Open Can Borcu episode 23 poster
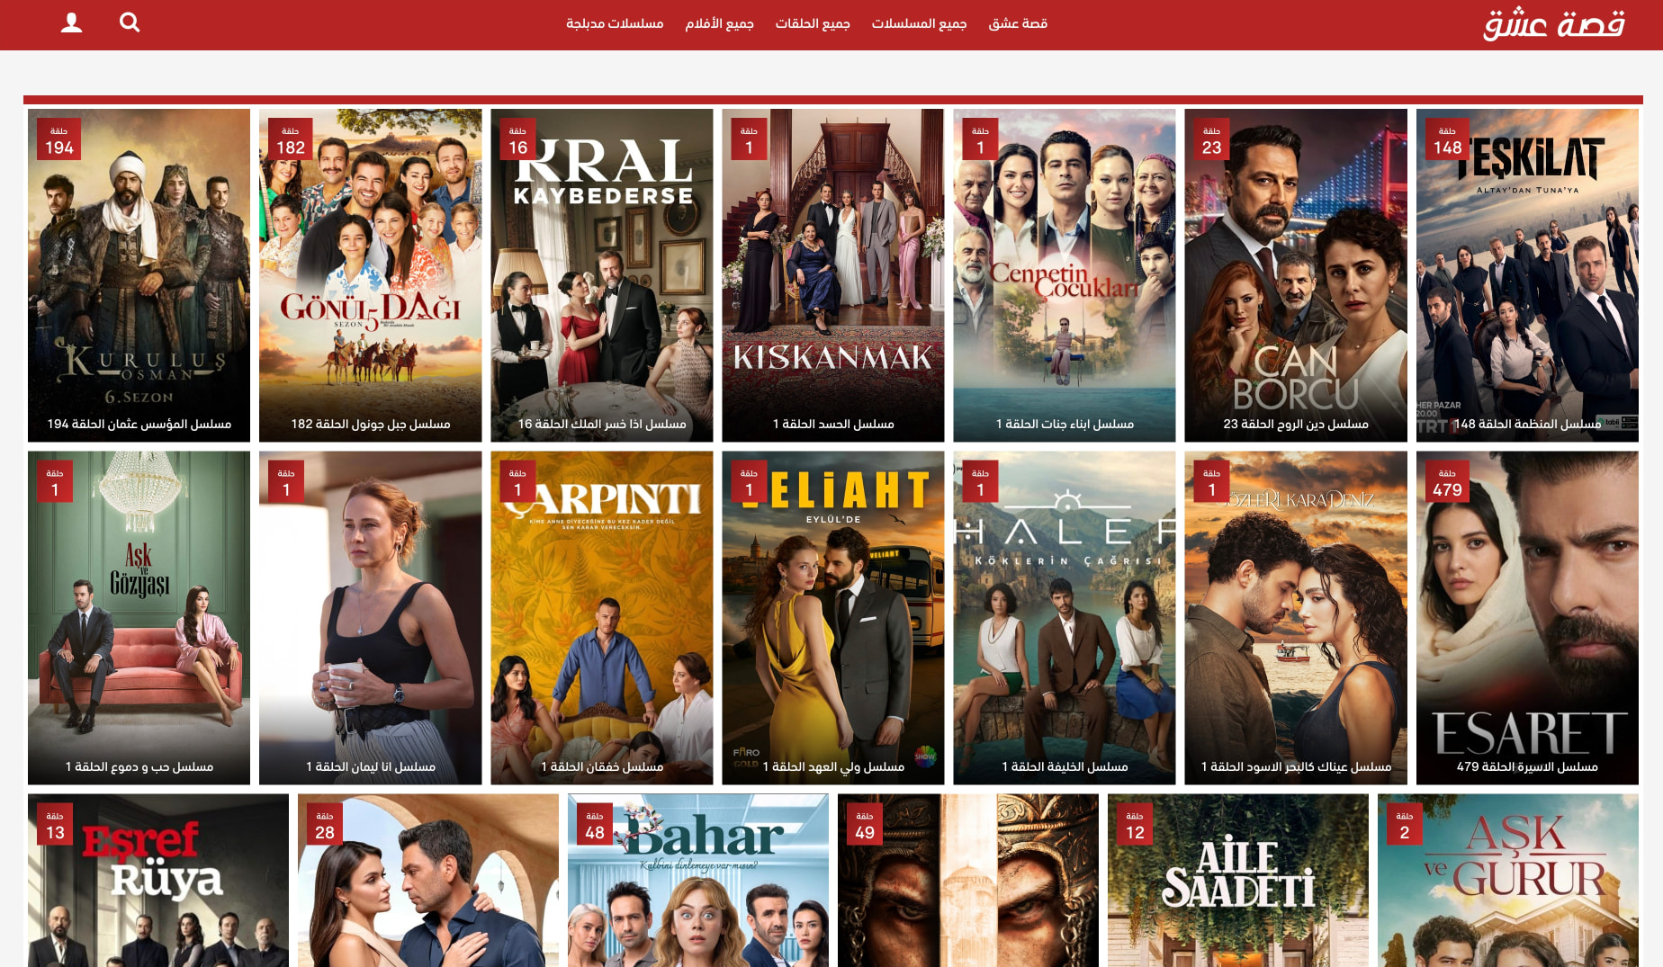The width and height of the screenshot is (1663, 967). point(1295,275)
